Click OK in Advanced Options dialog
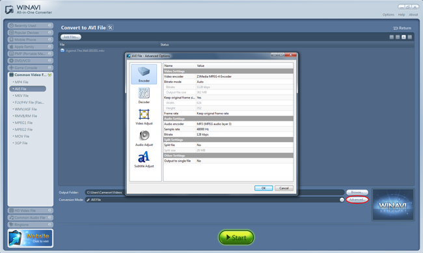The height and width of the screenshot is (253, 423). tap(264, 188)
